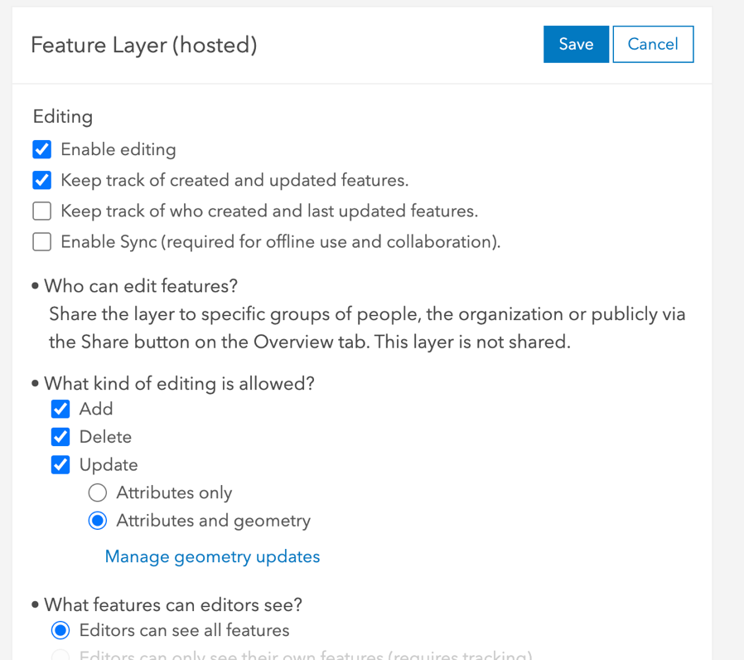Screen dimensions: 744x660
Task: Select the Attributes and geometry option
Action: point(97,521)
